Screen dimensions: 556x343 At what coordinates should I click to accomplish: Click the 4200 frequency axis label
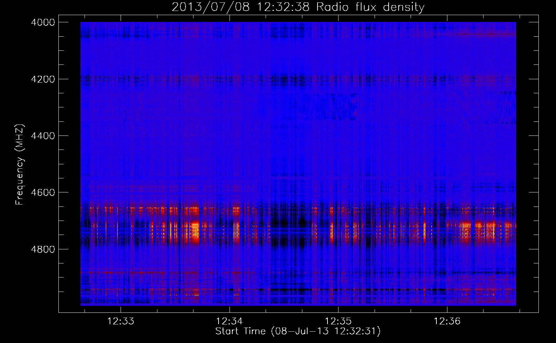tap(43, 79)
